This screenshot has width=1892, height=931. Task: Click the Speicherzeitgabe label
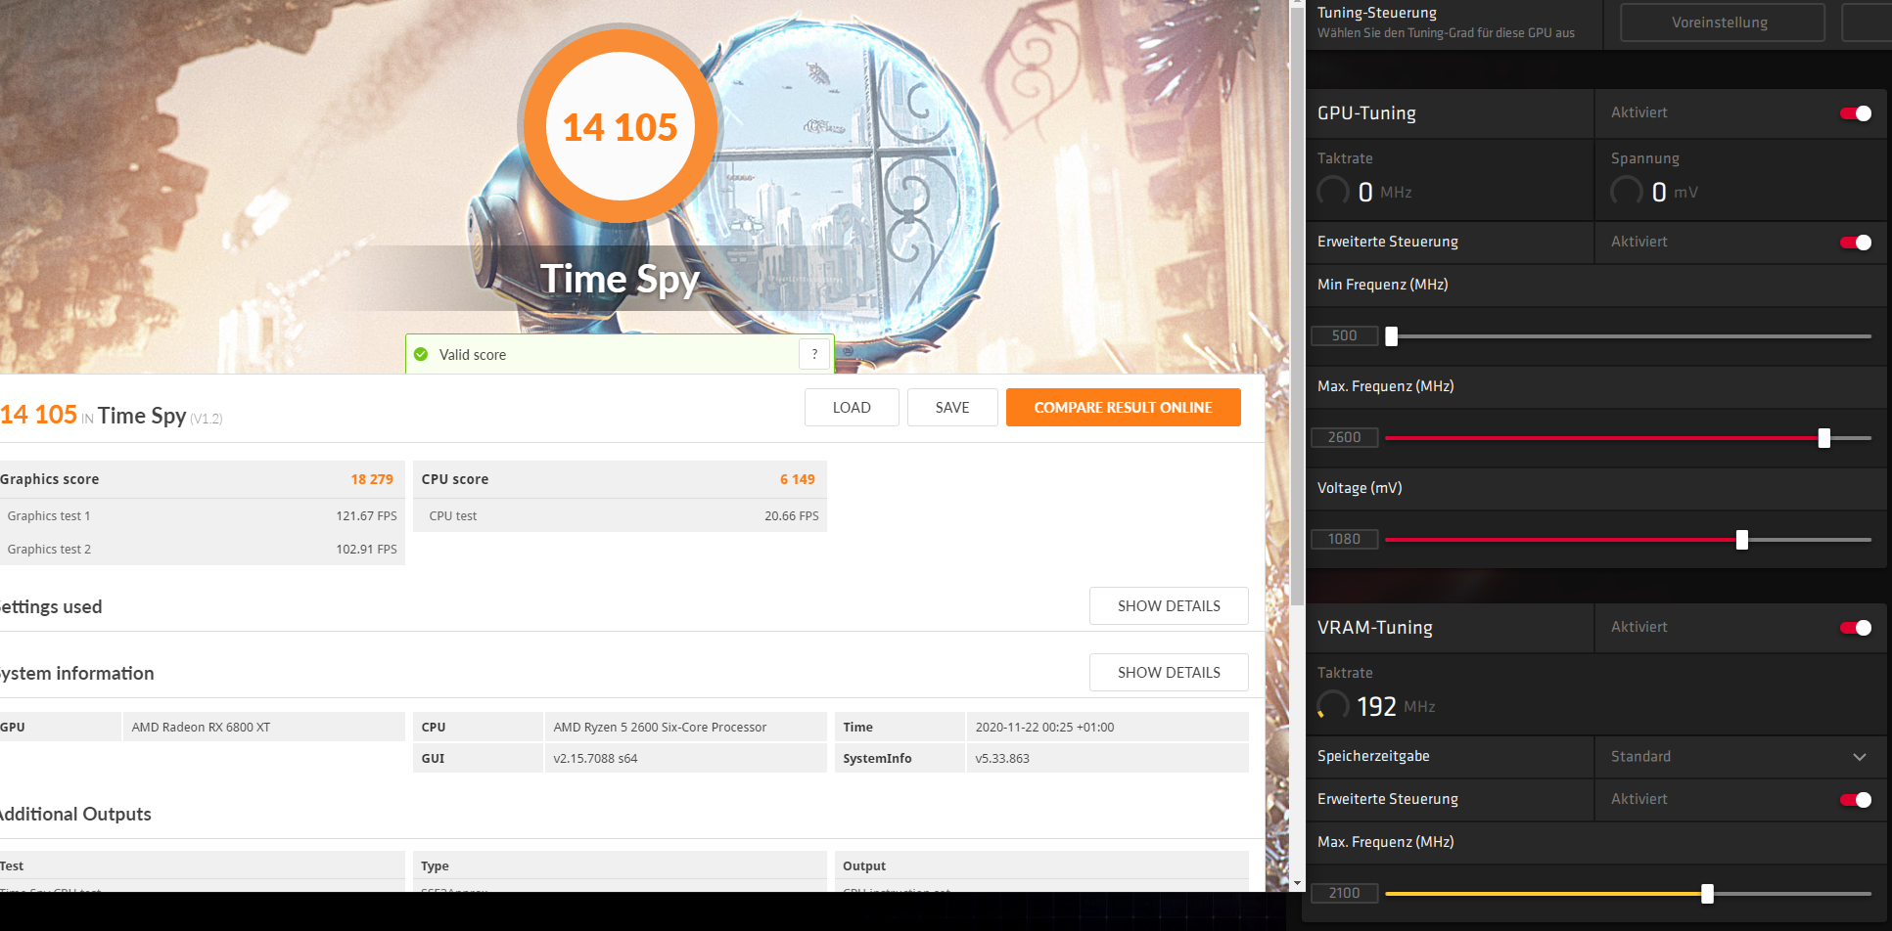coord(1373,757)
